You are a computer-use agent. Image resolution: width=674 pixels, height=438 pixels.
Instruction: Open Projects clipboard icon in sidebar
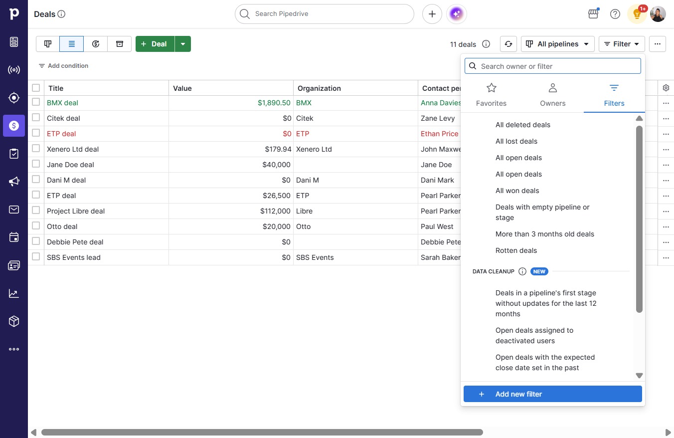pos(14,154)
